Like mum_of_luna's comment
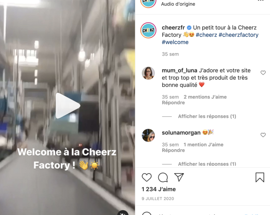 [263, 73]
